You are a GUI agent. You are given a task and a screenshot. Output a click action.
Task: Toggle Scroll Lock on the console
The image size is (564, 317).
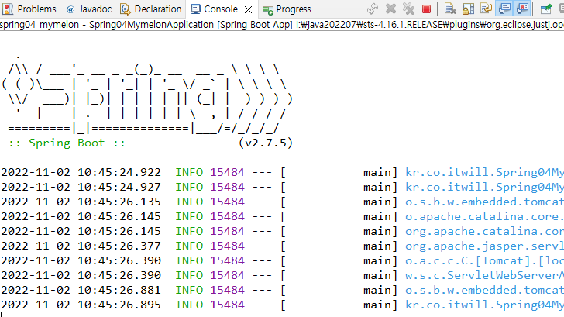(x=468, y=9)
